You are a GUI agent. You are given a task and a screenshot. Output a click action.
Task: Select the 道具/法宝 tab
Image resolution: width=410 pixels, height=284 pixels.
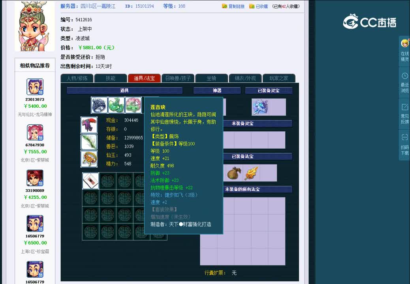pyautogui.click(x=144, y=78)
